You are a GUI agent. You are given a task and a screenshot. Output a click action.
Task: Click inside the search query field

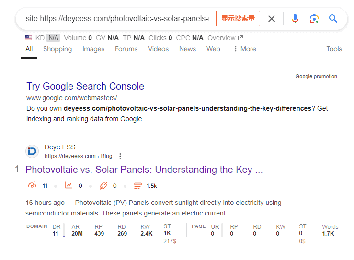pos(117,19)
